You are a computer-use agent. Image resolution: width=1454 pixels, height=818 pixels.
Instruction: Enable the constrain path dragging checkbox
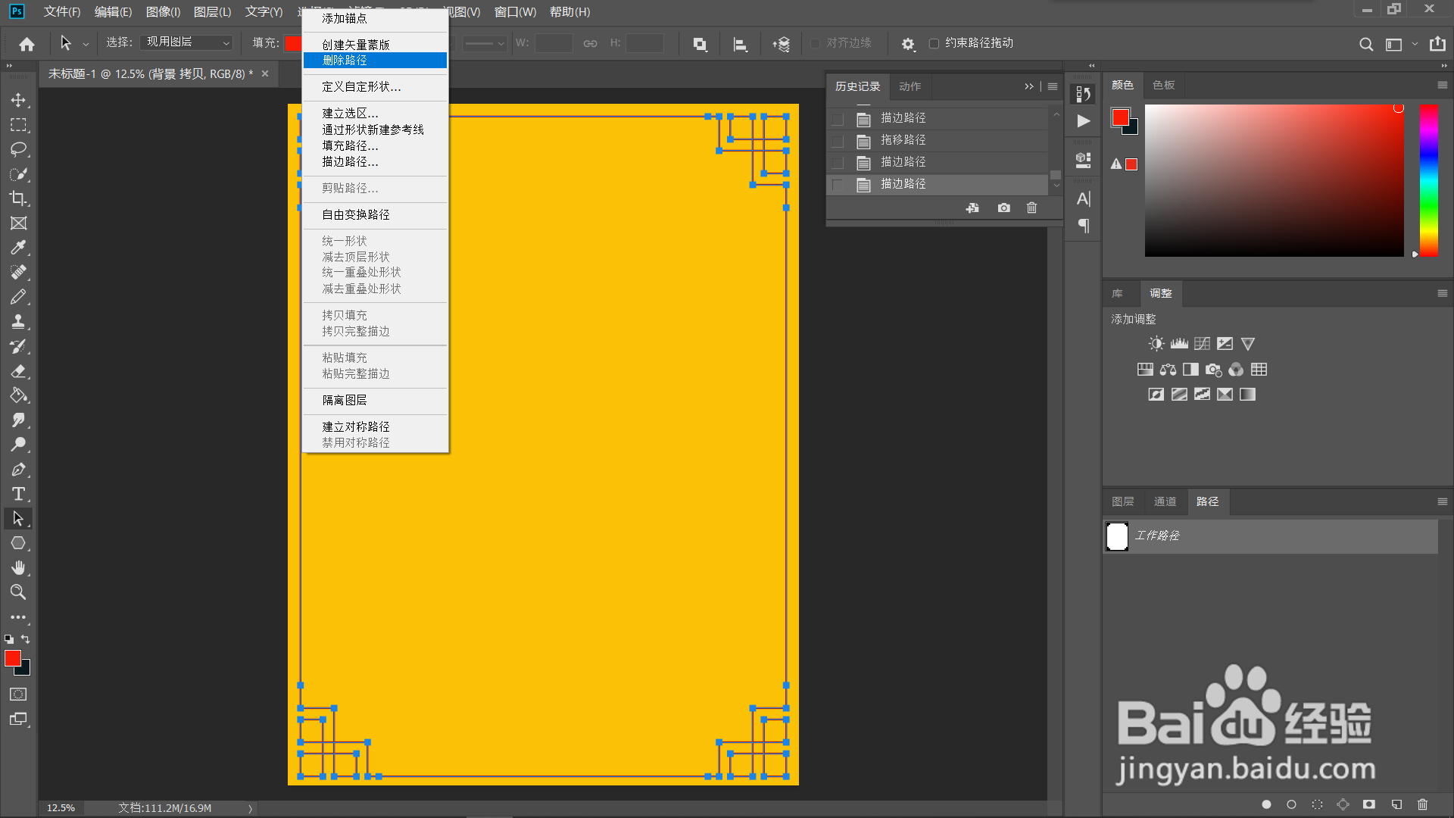tap(934, 43)
